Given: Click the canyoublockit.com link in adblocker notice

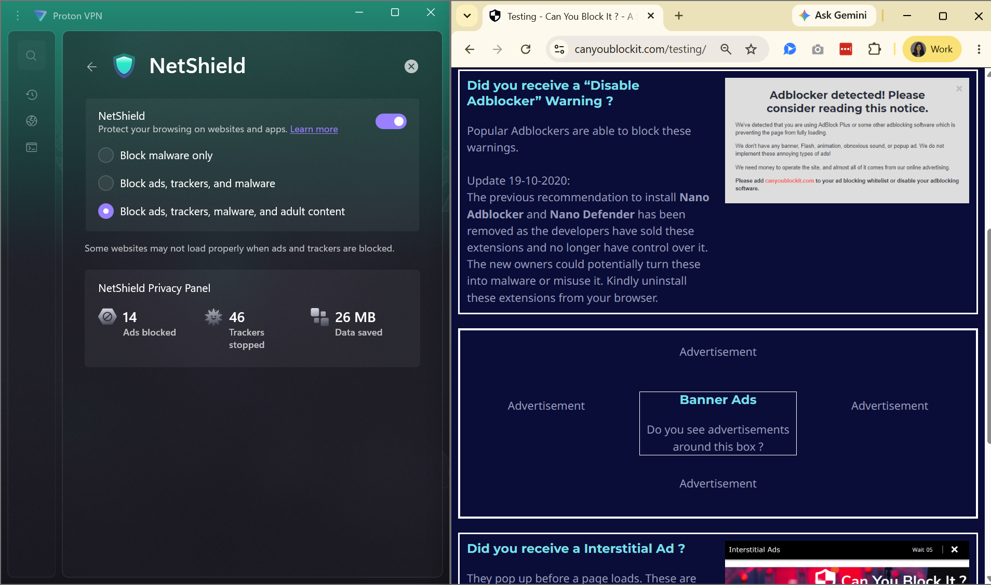Looking at the screenshot, I should click(789, 181).
